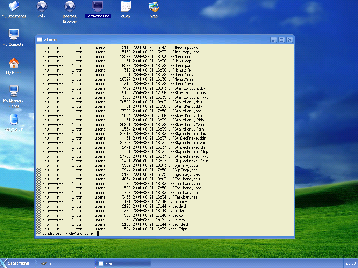Screen dimensions: 358x268
Task: Click the uXPStartButton.dcu filename
Action: point(187,88)
